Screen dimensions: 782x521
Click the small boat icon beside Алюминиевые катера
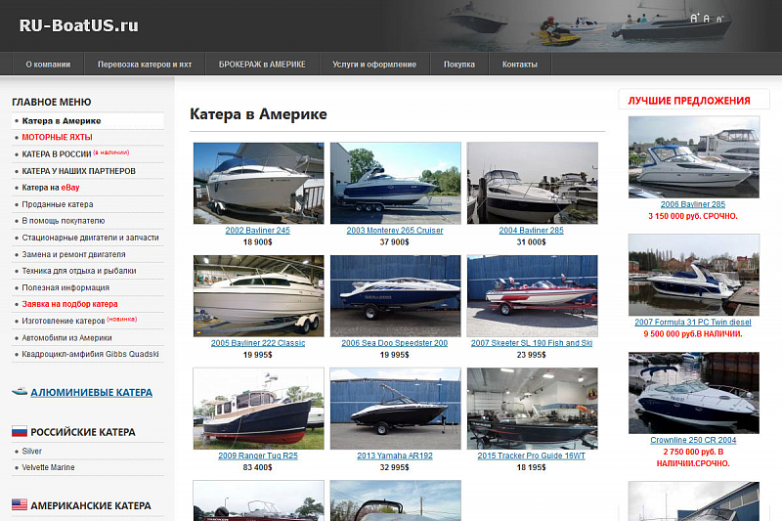tap(20, 392)
